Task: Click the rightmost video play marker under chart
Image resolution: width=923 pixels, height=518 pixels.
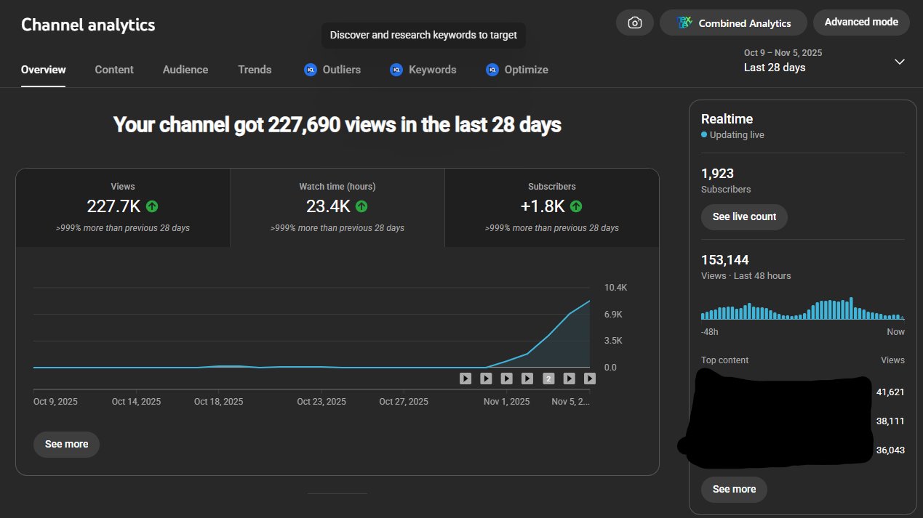Action: click(590, 379)
